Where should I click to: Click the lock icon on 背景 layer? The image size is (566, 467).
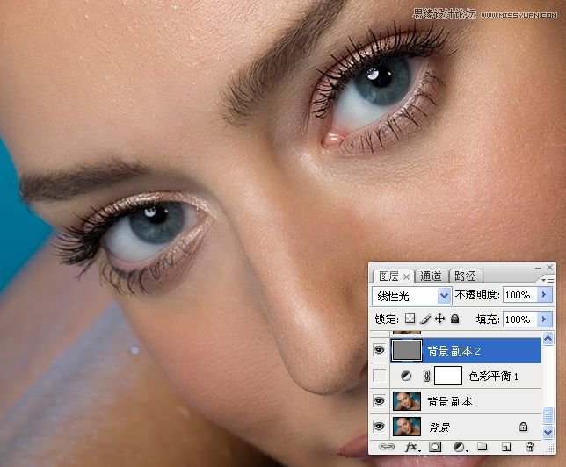pyautogui.click(x=523, y=427)
